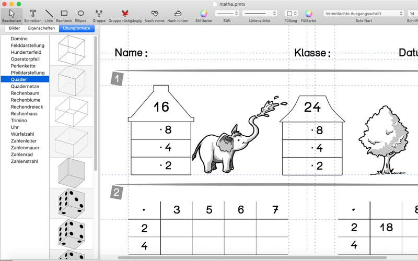The image size is (418, 261).
Task: Click the font size field showing 14
Action: pyautogui.click(x=413, y=14)
